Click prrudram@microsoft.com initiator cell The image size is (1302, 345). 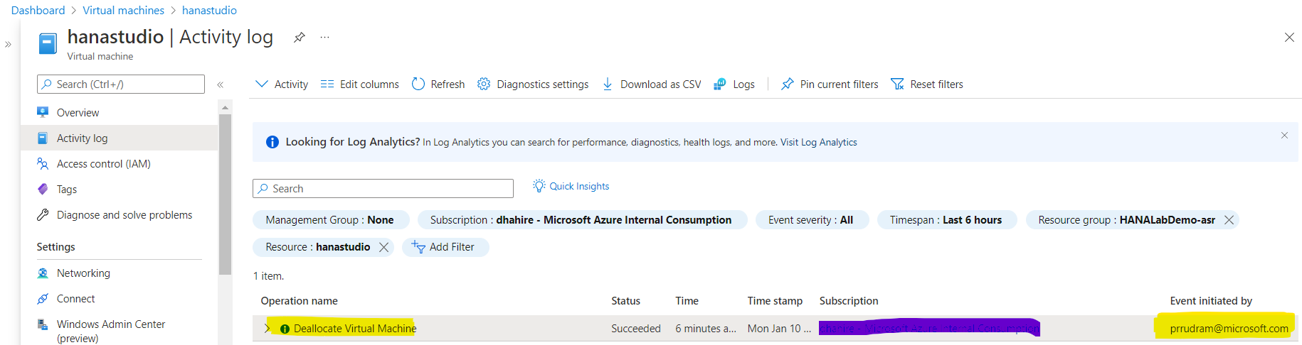pos(1229,329)
